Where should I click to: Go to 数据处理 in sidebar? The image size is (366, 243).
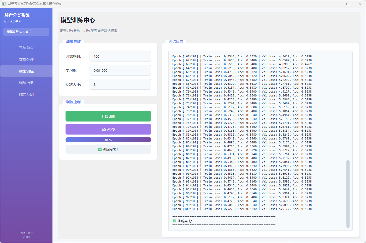tap(26, 59)
